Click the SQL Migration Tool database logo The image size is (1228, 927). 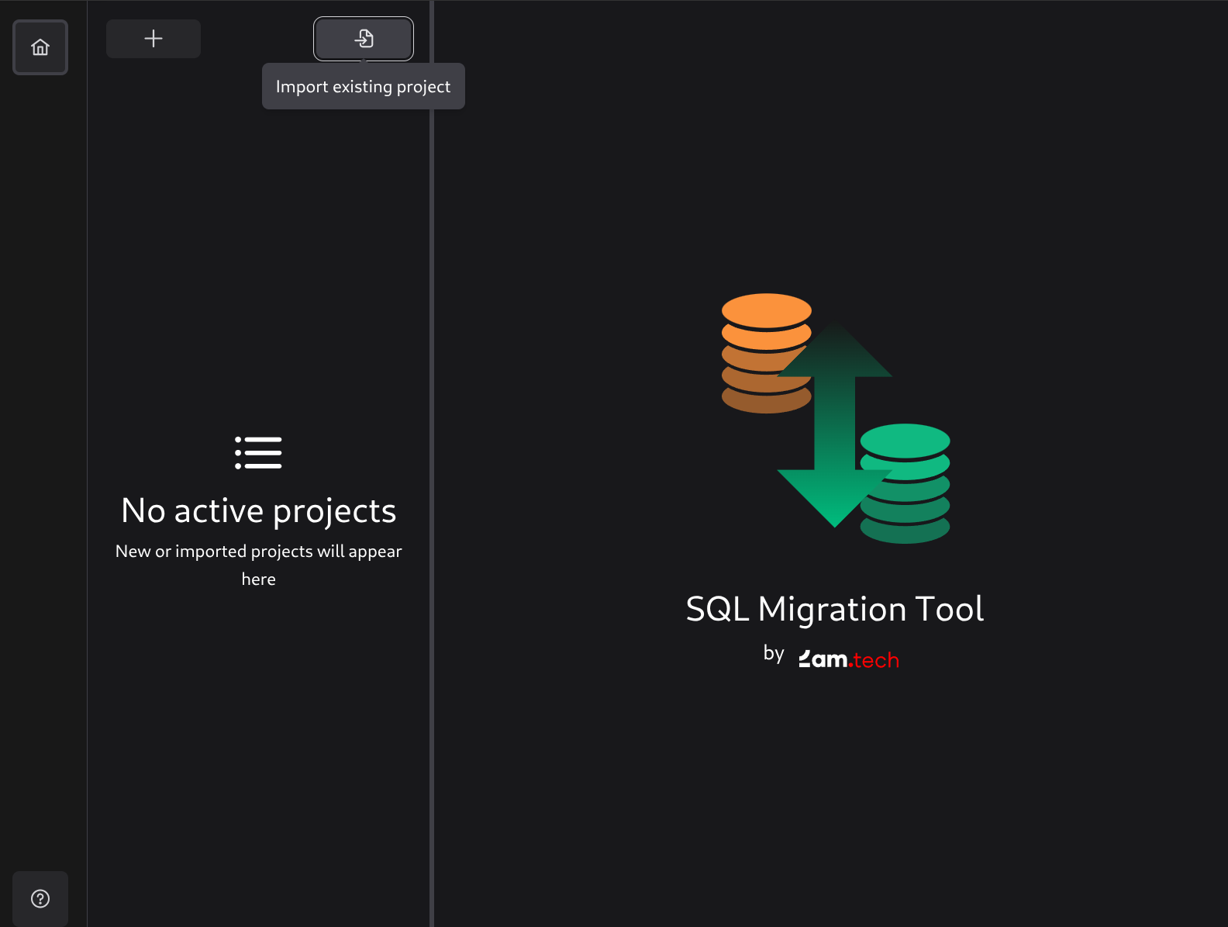(x=836, y=418)
